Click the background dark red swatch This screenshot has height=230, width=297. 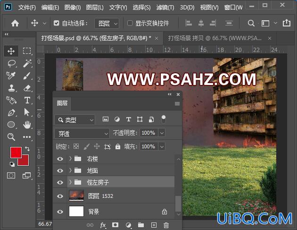[x=25, y=162]
